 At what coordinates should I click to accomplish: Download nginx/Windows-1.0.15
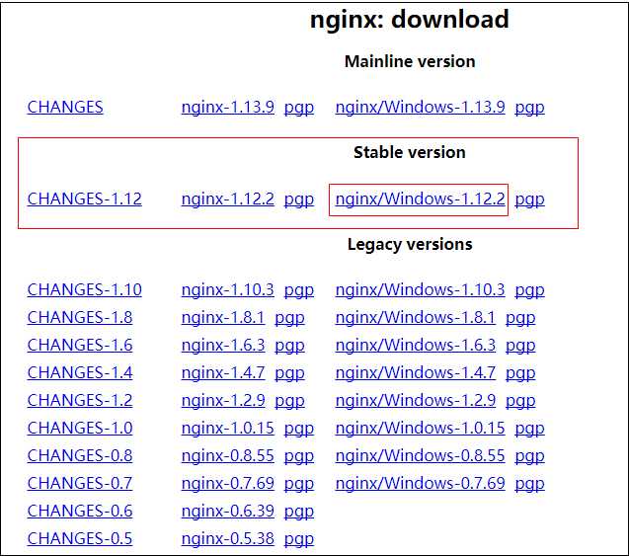point(420,428)
